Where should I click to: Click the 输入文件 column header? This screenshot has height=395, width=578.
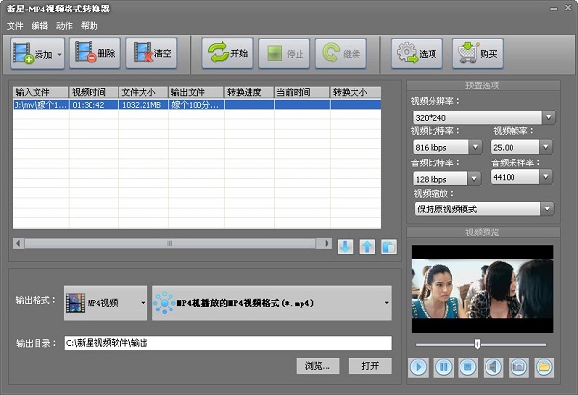[40, 92]
